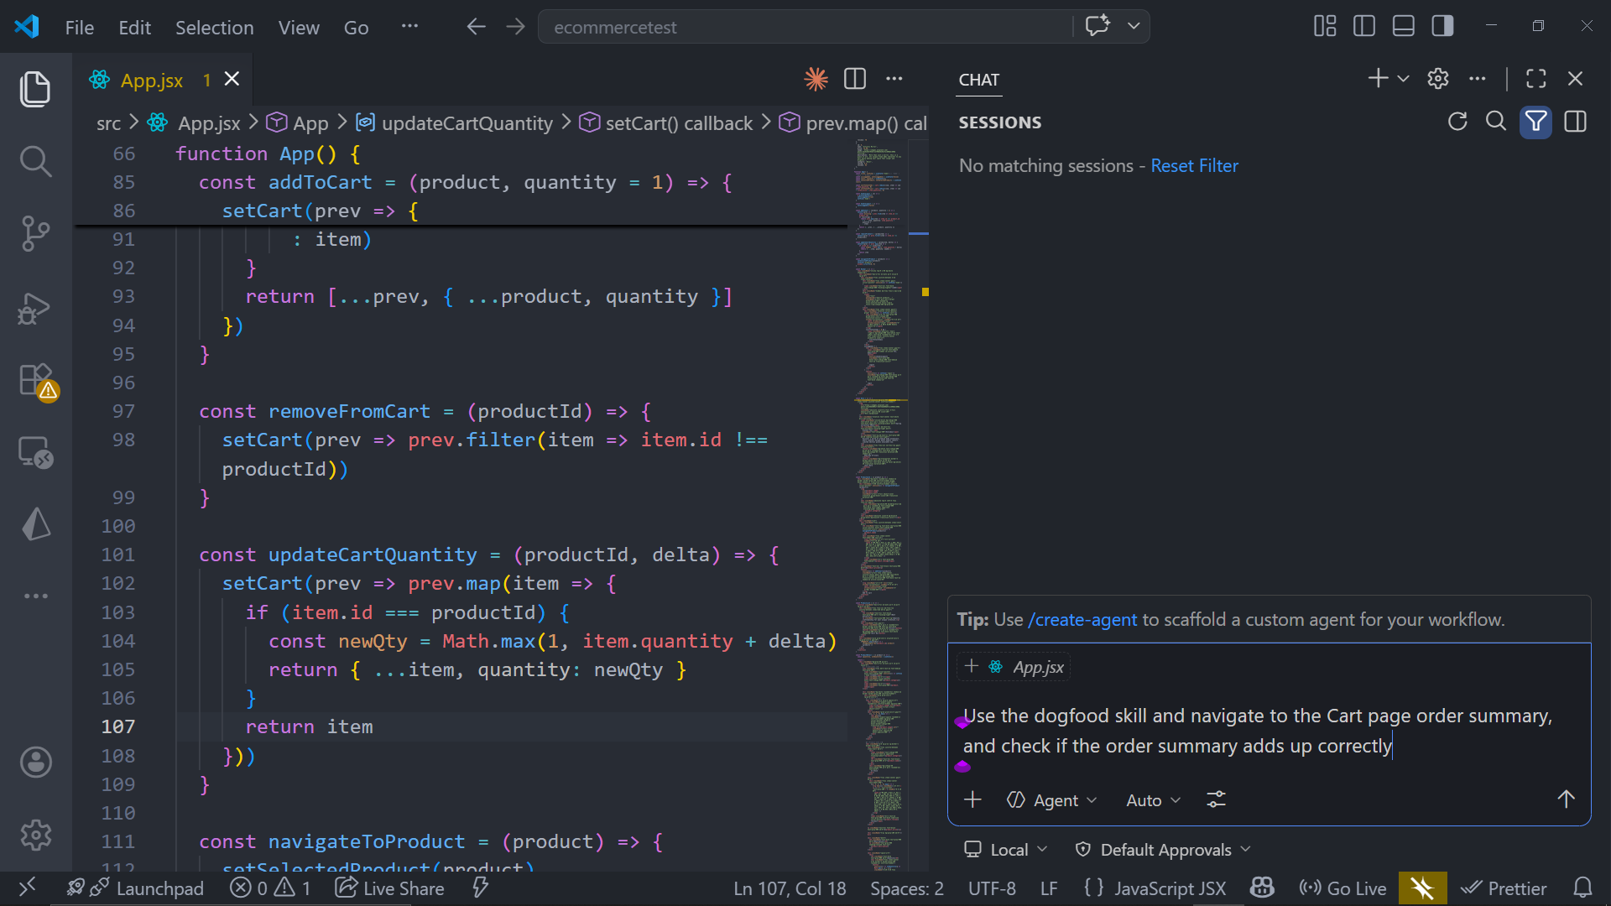Open the updateCartQuantity breadcrumb dropdown

tap(454, 123)
